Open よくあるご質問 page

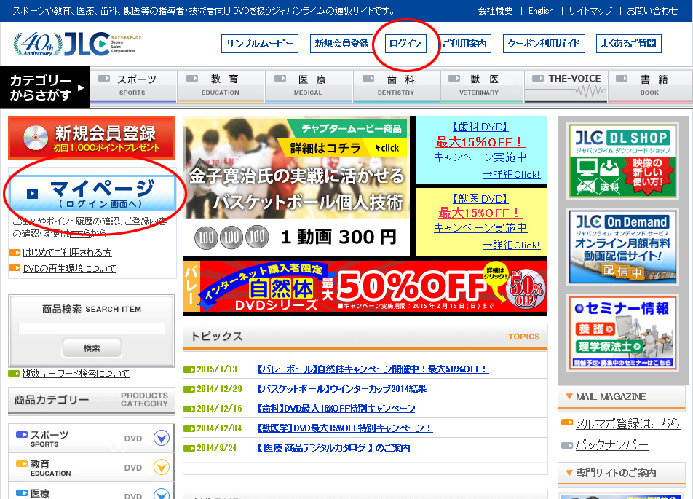click(628, 44)
